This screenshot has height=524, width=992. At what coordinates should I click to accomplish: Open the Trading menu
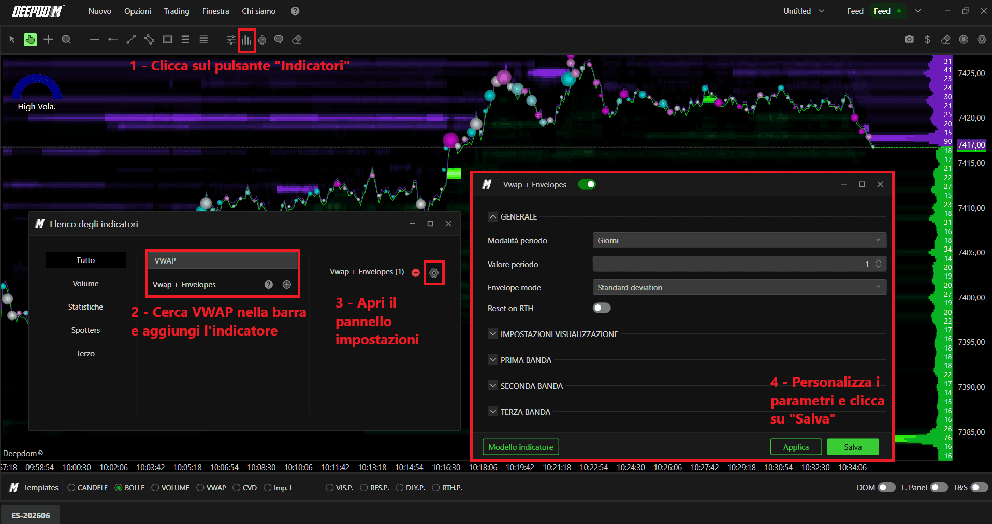(177, 11)
